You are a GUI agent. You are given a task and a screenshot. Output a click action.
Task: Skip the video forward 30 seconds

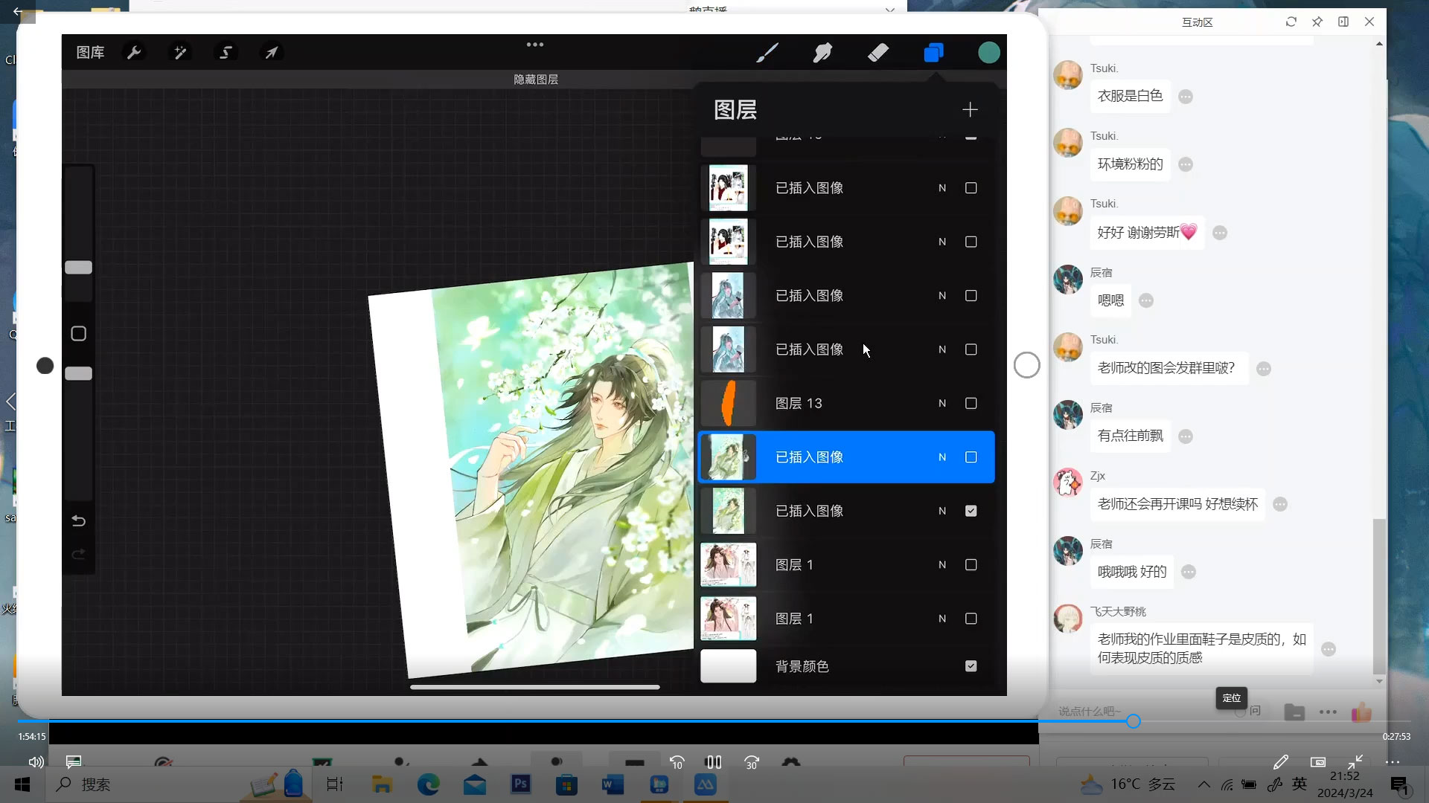coord(752,762)
